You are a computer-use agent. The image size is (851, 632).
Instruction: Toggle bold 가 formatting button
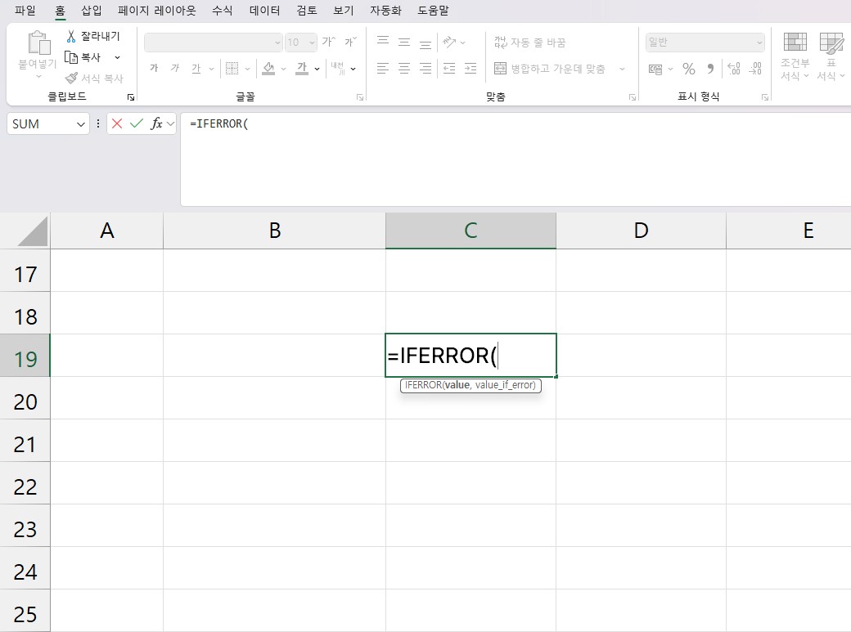[154, 69]
